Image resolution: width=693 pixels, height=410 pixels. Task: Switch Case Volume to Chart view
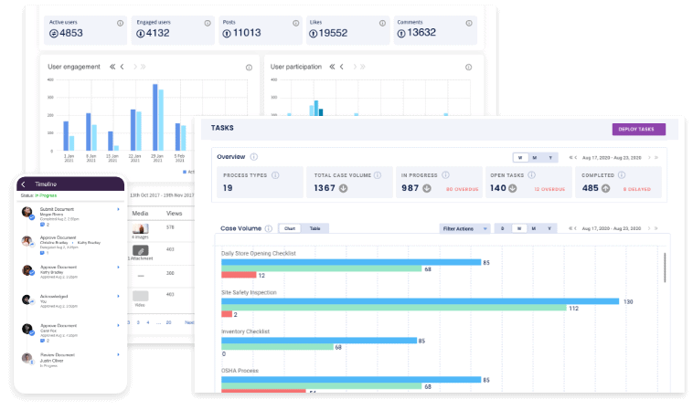pyautogui.click(x=290, y=228)
